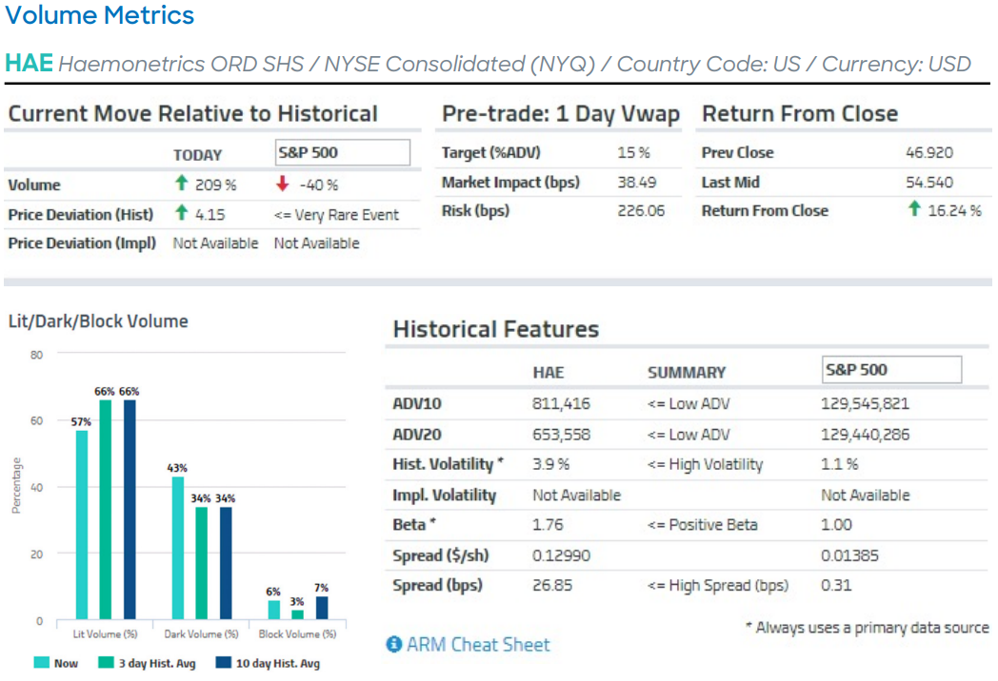Toggle the 10 day Hist. Avg legend swatch
This screenshot has width=998, height=681.
224,663
